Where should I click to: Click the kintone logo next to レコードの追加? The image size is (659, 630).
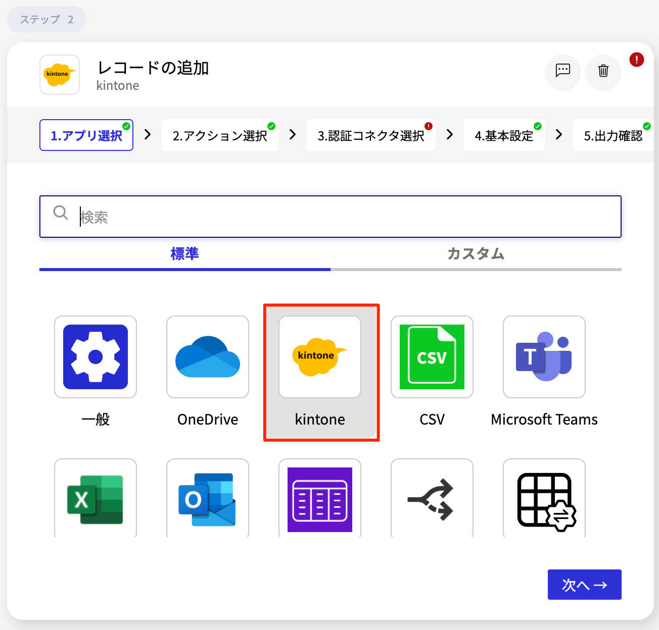[59, 74]
